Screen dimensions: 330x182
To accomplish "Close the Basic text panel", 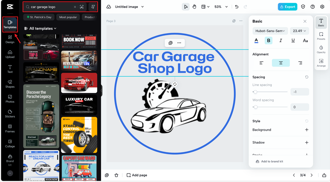I will [x=305, y=21].
